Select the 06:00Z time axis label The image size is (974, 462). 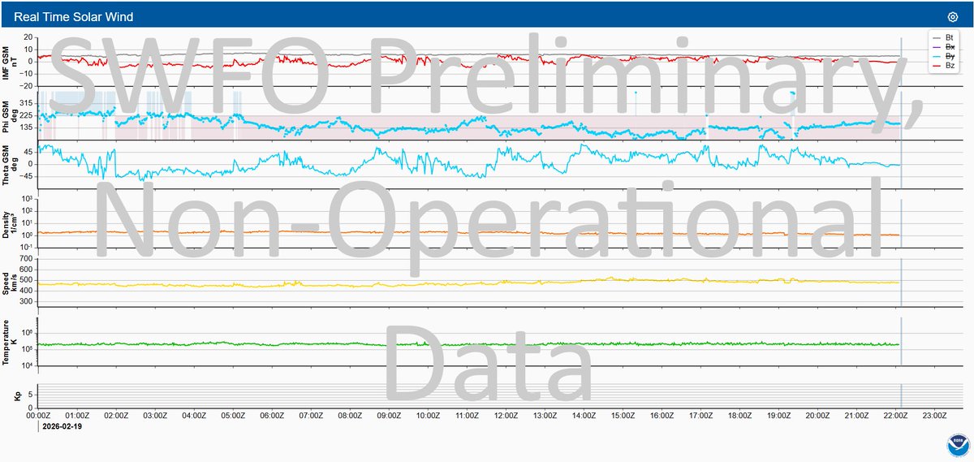click(x=272, y=414)
